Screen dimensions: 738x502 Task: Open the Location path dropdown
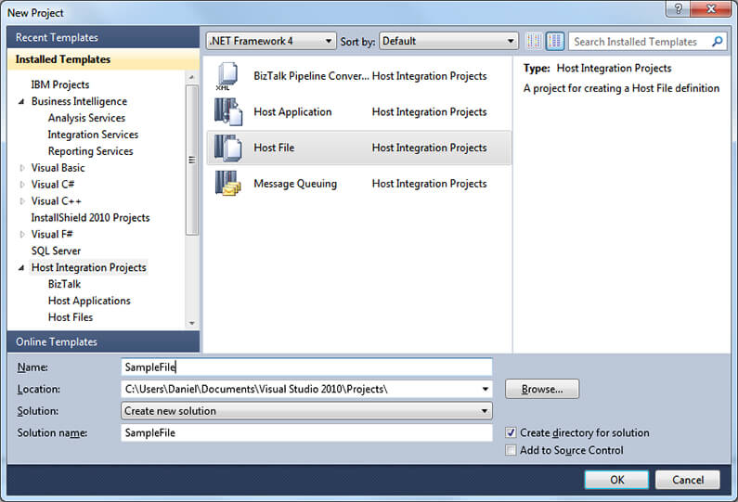(485, 389)
